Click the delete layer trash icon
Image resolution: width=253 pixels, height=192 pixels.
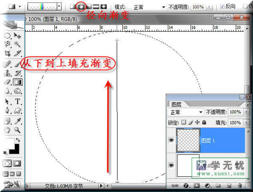240,185
